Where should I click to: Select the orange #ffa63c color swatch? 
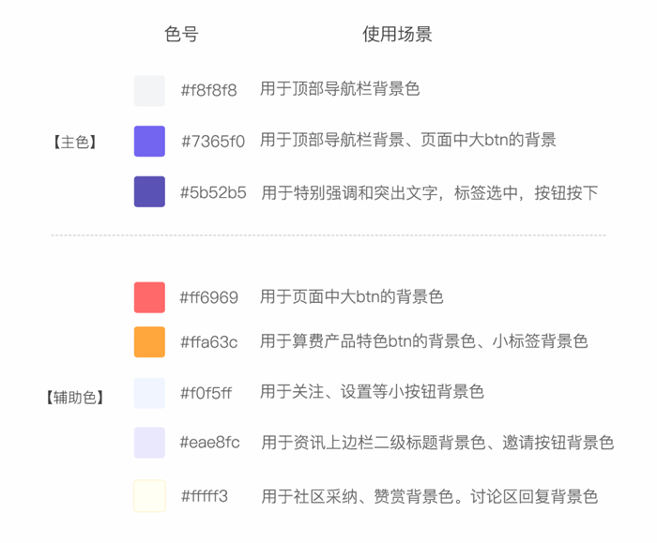[149, 341]
